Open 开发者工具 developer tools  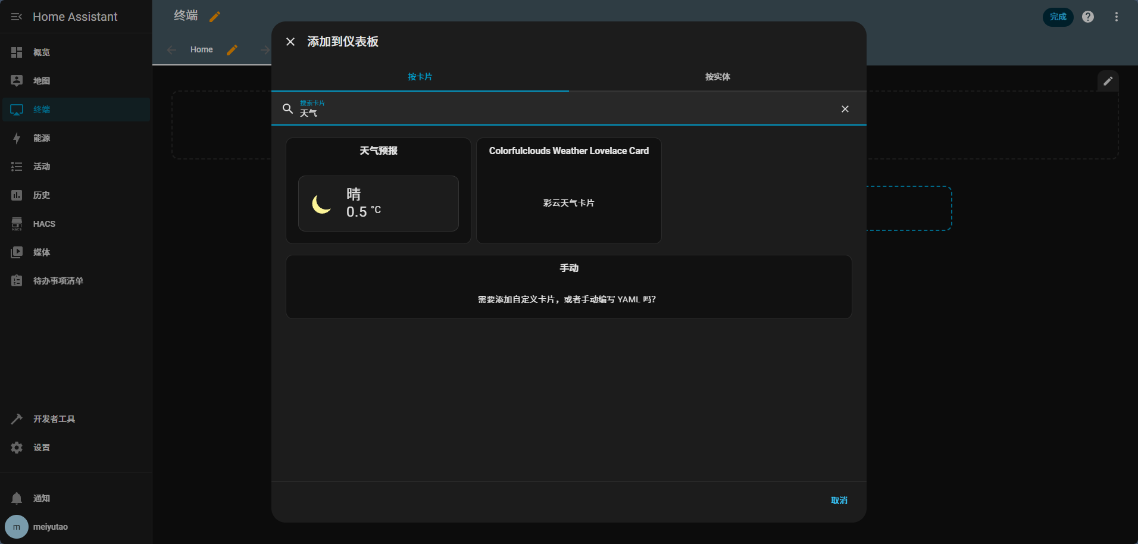54,419
